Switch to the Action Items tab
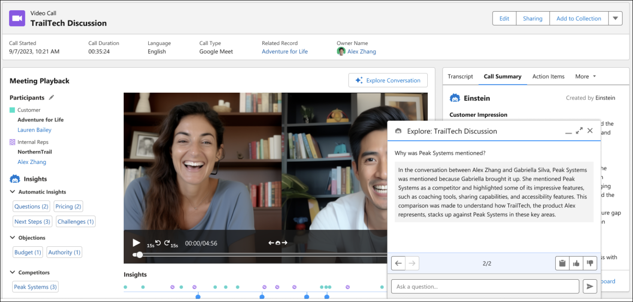Viewport: 633px width, 302px height. pyautogui.click(x=548, y=76)
